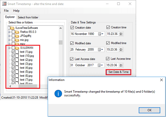Viewport: 166px width, 117px height.
Task: Open the File menu
Action: 6,11
